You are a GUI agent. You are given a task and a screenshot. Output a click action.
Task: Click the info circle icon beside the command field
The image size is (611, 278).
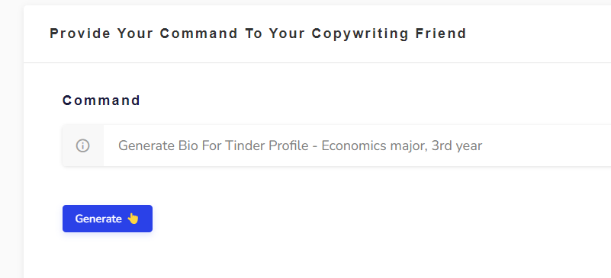(82, 145)
